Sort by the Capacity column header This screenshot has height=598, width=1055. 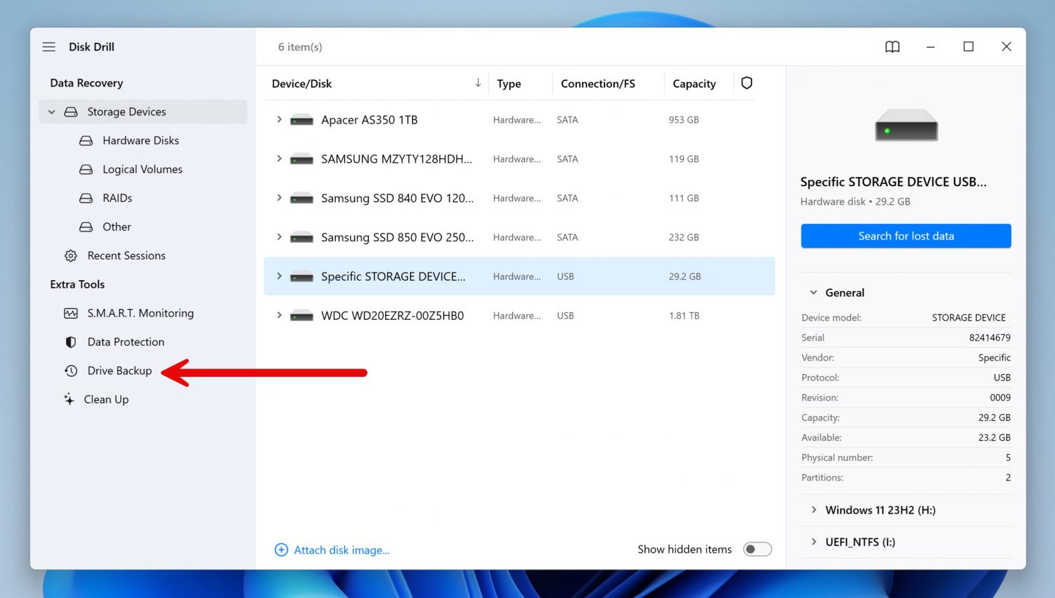pyautogui.click(x=694, y=84)
